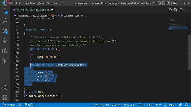Click "echo '<br>';" on line 26
The height and width of the screenshot is (107, 191).
click(x=46, y=76)
